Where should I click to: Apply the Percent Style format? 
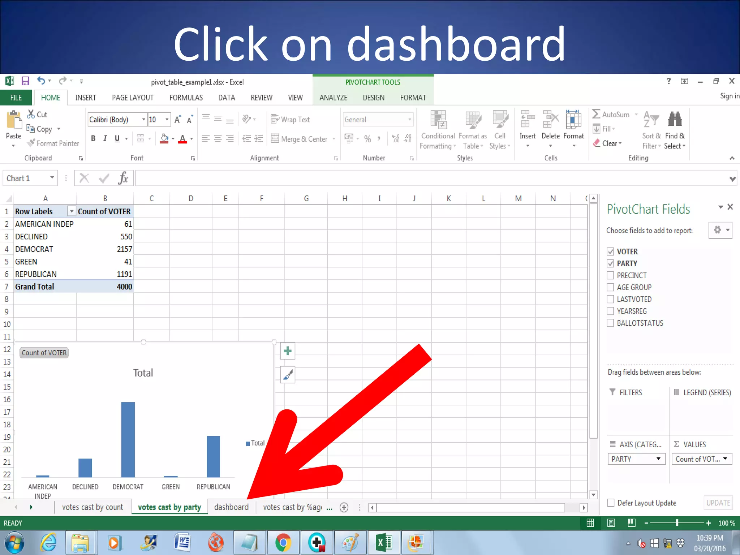coord(367,139)
